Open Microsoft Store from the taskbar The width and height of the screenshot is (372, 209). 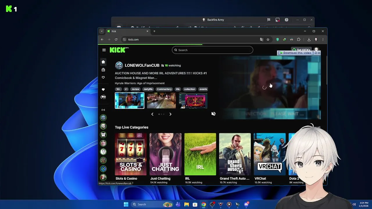pos(195,204)
